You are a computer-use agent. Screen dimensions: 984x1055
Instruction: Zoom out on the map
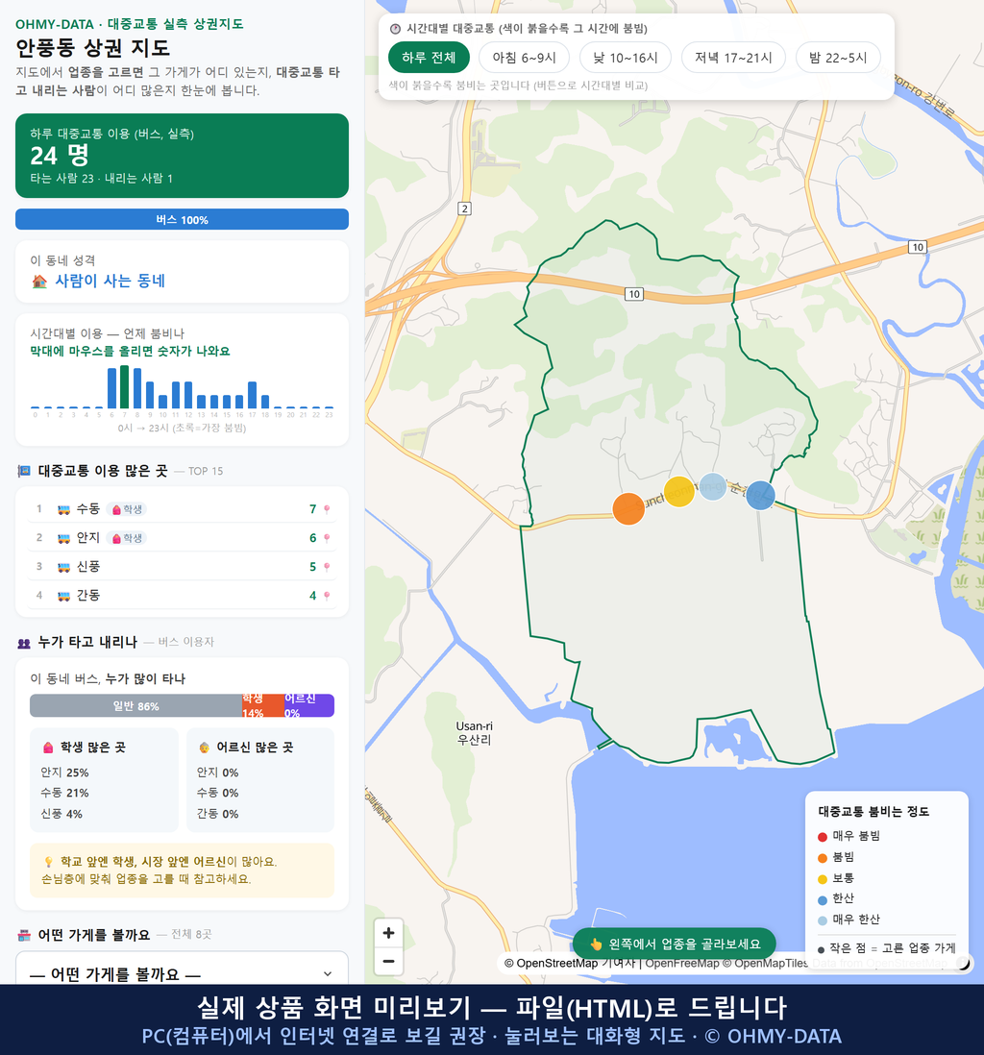click(x=388, y=961)
